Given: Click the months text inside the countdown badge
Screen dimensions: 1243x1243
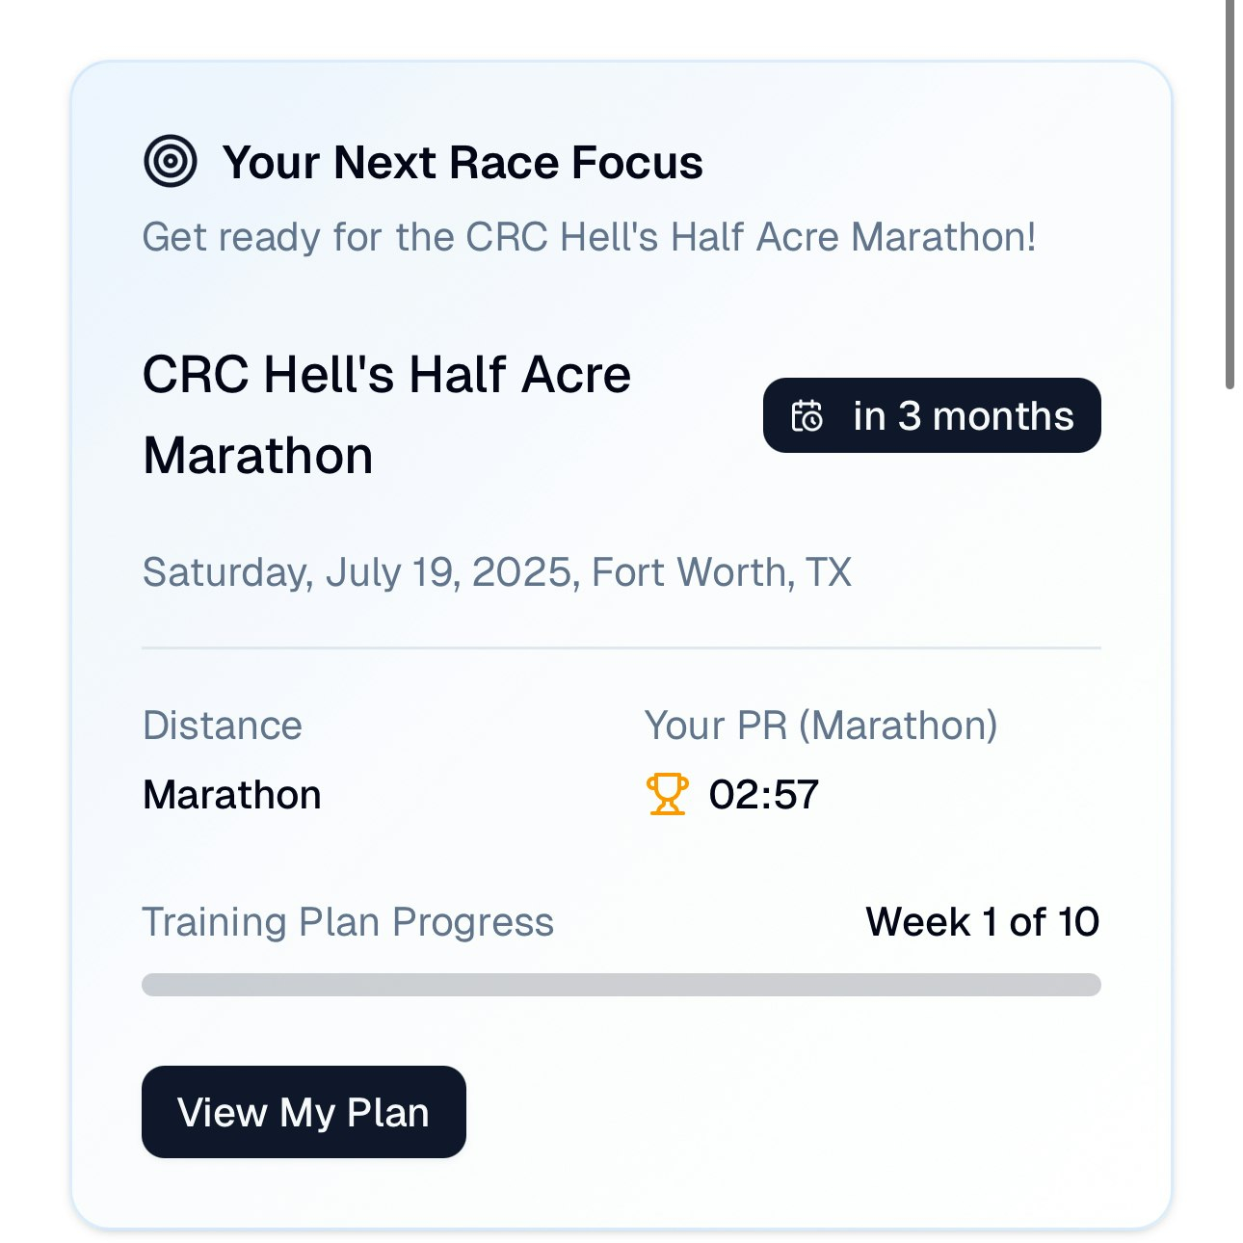Looking at the screenshot, I should point(1003,416).
